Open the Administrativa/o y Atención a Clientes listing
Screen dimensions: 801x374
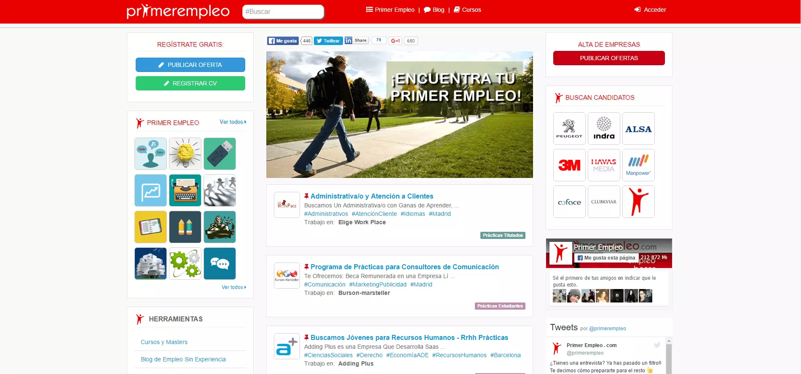click(372, 196)
